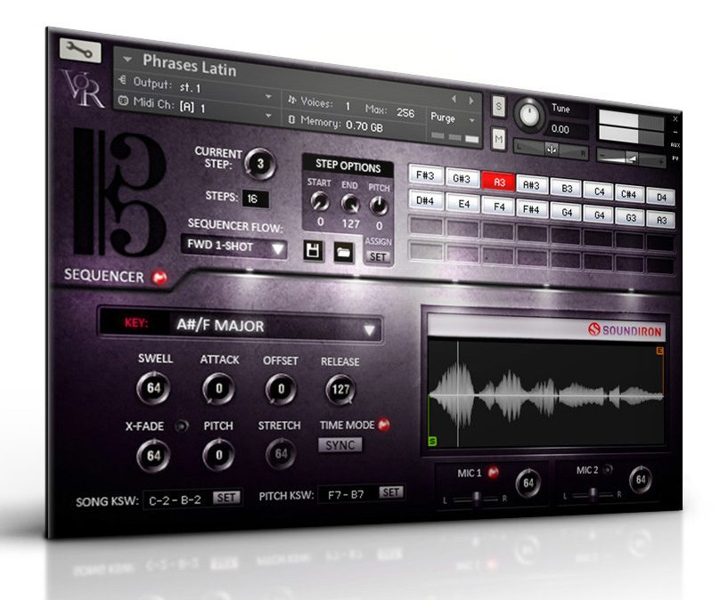Toggle the X-Fade LED
This screenshot has width=720, height=600.
click(182, 426)
